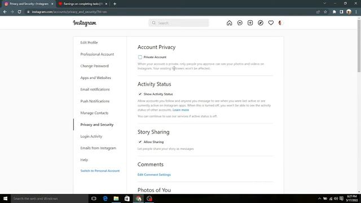Bookmark this page with star icon

pos(325,12)
